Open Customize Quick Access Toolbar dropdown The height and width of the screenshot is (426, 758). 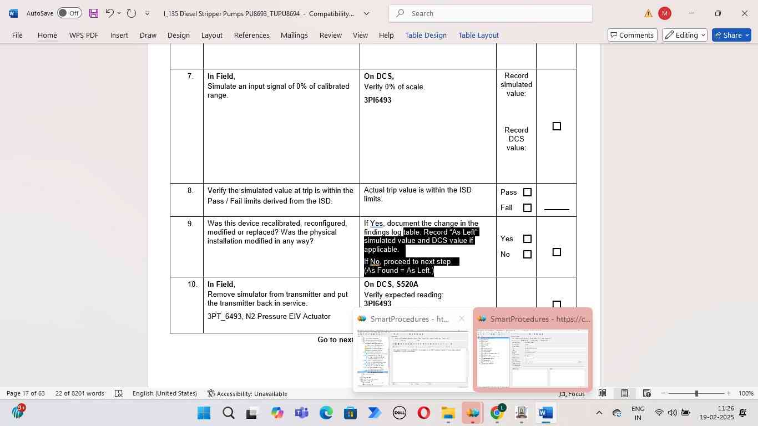pos(147,13)
